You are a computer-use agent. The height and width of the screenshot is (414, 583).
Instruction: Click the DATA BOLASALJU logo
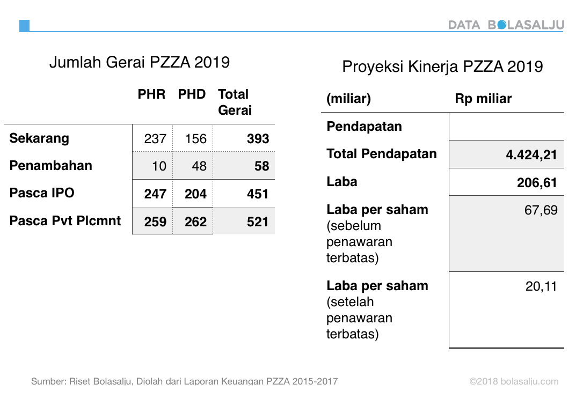[x=506, y=25]
